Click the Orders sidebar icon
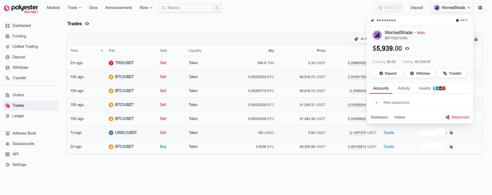This screenshot has height=195, width=492. click(x=7, y=95)
